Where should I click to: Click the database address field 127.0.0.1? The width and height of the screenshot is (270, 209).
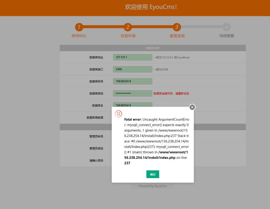[133, 57]
